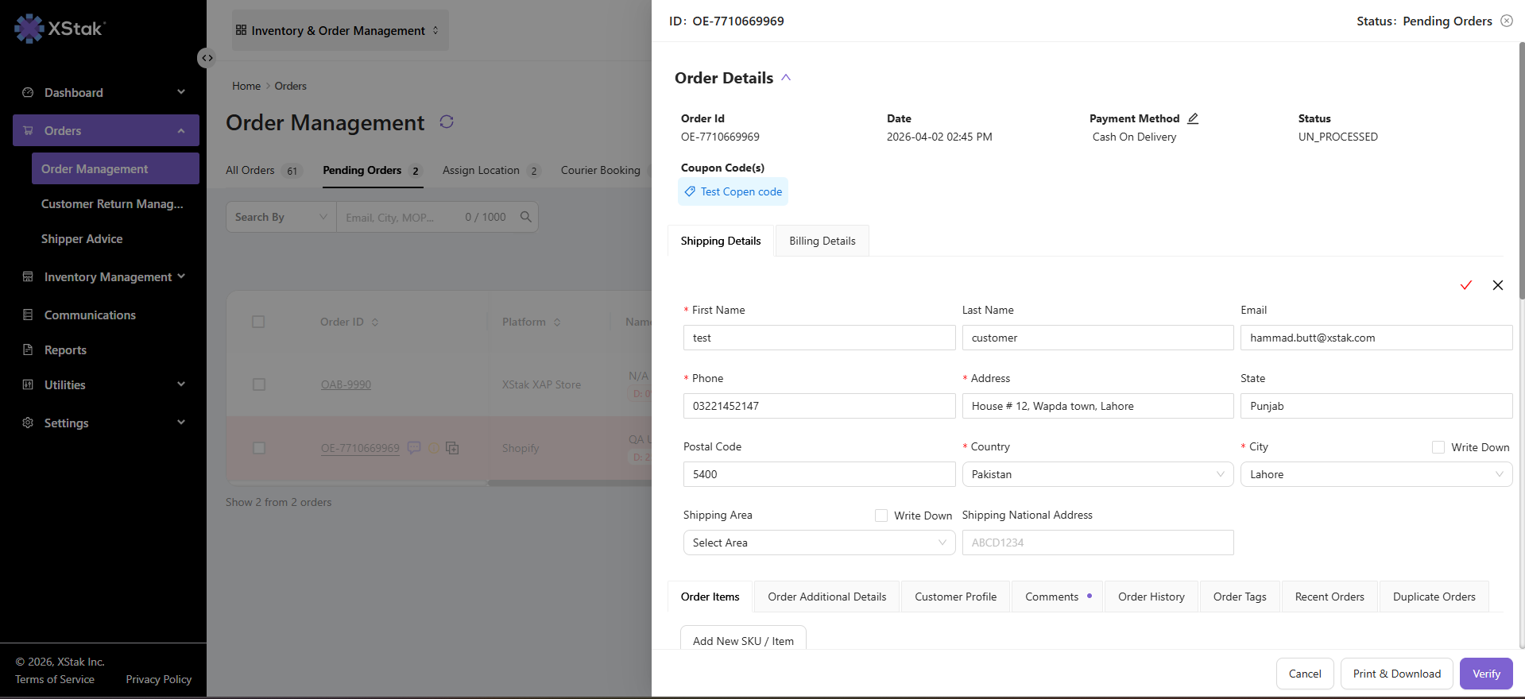
Task: Click the Postal Code input field
Action: coord(819,474)
